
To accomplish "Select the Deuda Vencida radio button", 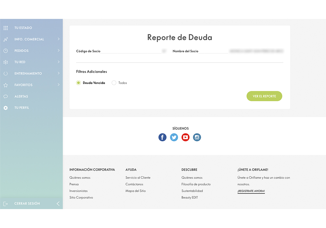I will [x=78, y=83].
